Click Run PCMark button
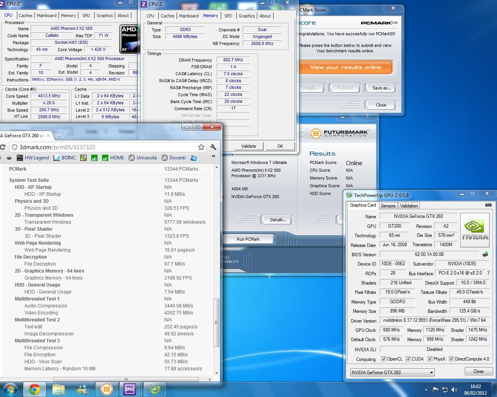The image size is (497, 397). (248, 239)
